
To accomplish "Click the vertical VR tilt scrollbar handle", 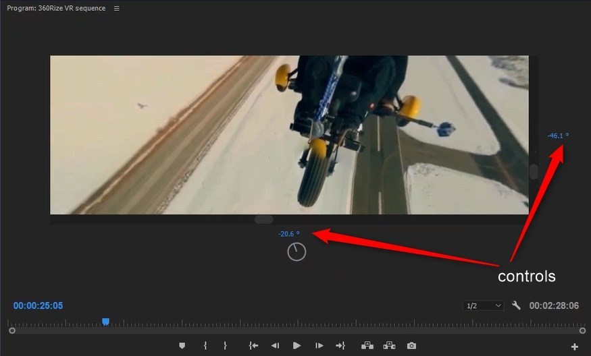I will (x=534, y=172).
